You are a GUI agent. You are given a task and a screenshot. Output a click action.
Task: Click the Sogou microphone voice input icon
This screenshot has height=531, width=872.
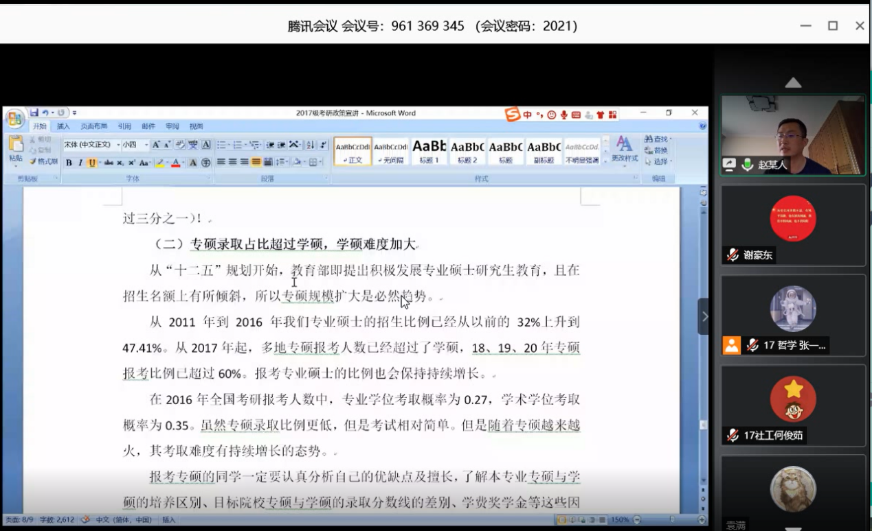pos(564,115)
